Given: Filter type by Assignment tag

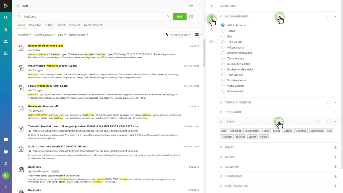Looking at the screenshot, I should pos(251,131).
